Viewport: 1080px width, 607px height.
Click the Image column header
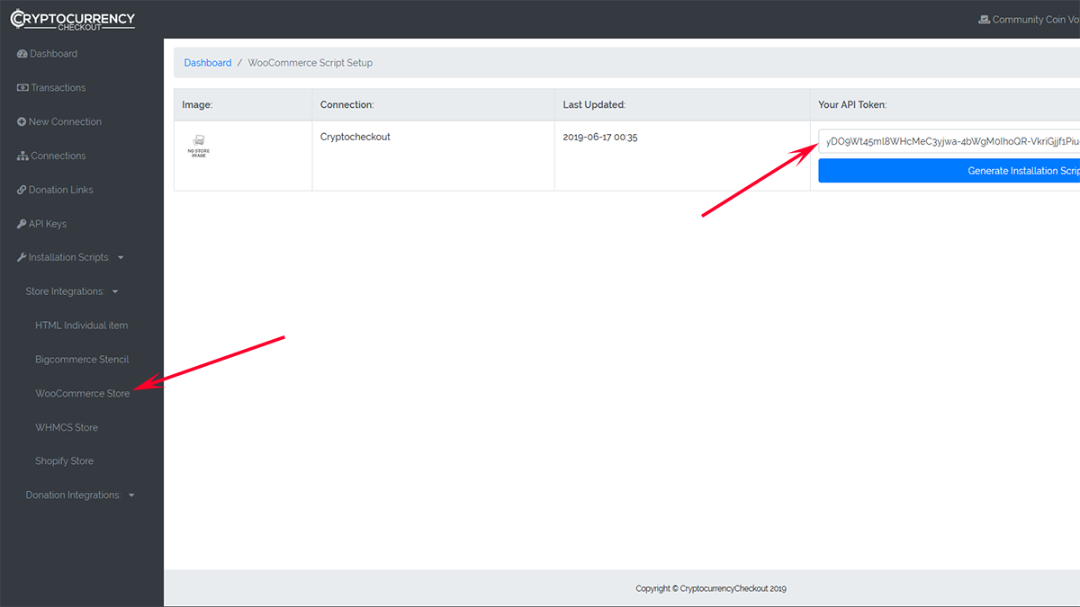click(x=197, y=105)
